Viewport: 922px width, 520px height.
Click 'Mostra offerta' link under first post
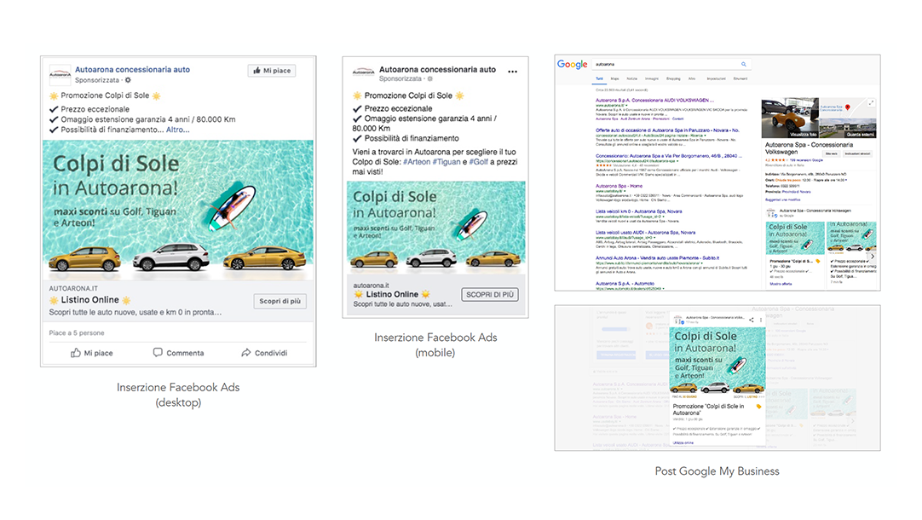pyautogui.click(x=781, y=284)
